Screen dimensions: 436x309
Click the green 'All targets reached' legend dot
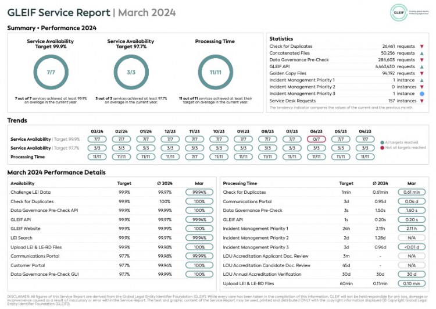tap(381, 143)
